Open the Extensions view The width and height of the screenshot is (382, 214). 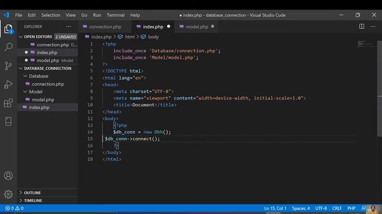click(8, 103)
